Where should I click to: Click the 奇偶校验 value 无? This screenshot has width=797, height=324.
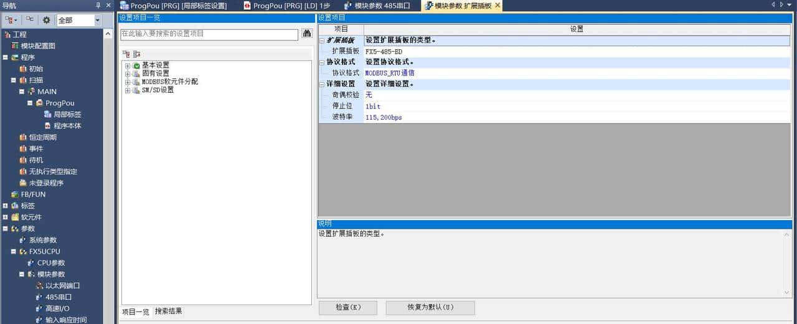point(369,95)
